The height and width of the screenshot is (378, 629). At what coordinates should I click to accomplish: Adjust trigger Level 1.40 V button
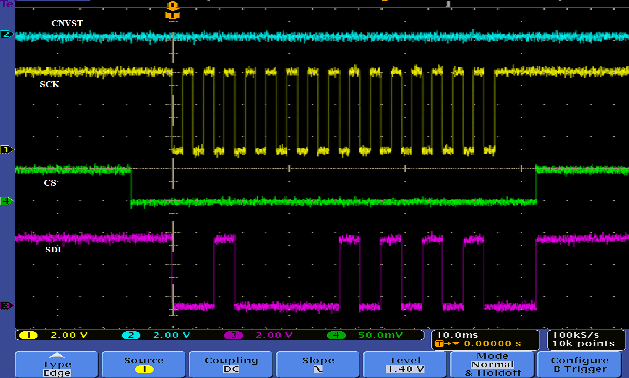(x=405, y=364)
